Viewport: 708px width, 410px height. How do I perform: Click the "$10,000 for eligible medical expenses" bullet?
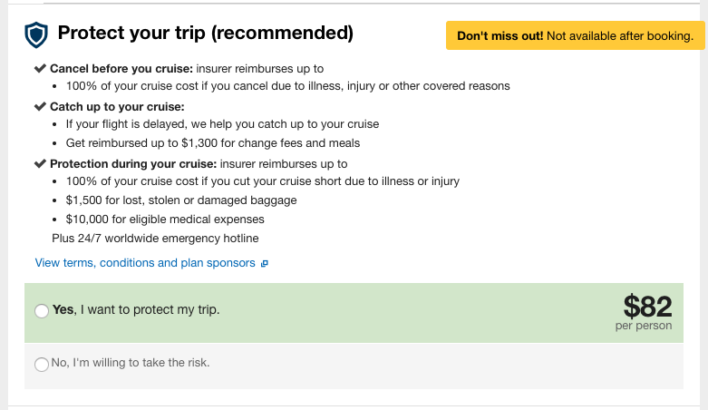(165, 219)
